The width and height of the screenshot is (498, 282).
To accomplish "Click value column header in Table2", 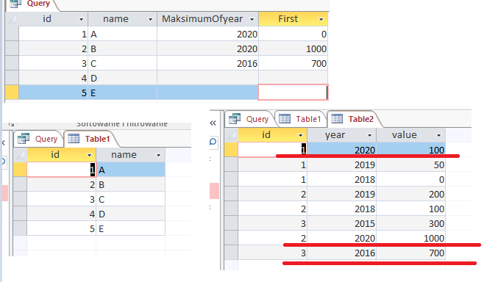I will (x=411, y=135).
